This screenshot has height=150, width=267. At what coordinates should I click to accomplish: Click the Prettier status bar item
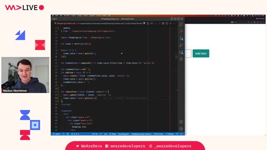point(169,134)
